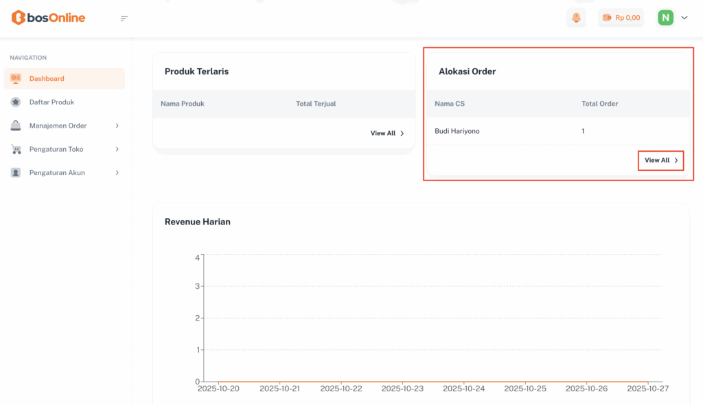Image resolution: width=703 pixels, height=405 pixels.
Task: Go to the Dashboard menu item
Action: coord(47,79)
